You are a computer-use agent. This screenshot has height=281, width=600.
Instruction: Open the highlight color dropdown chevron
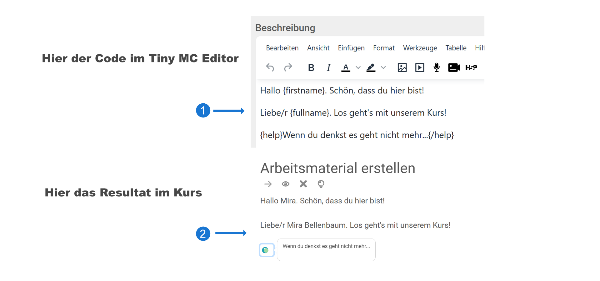coord(384,67)
